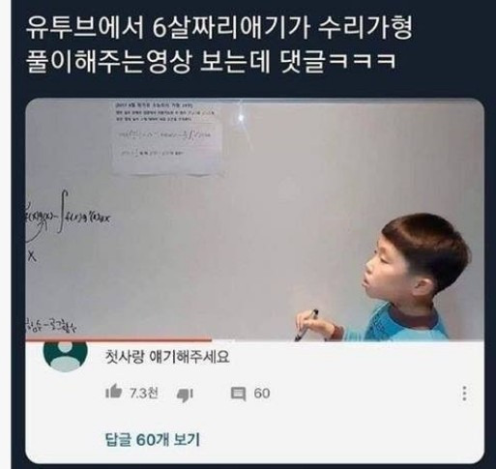Click the marker pen in boy's hand
Image resolution: width=496 pixels, height=469 pixels.
tap(306, 325)
